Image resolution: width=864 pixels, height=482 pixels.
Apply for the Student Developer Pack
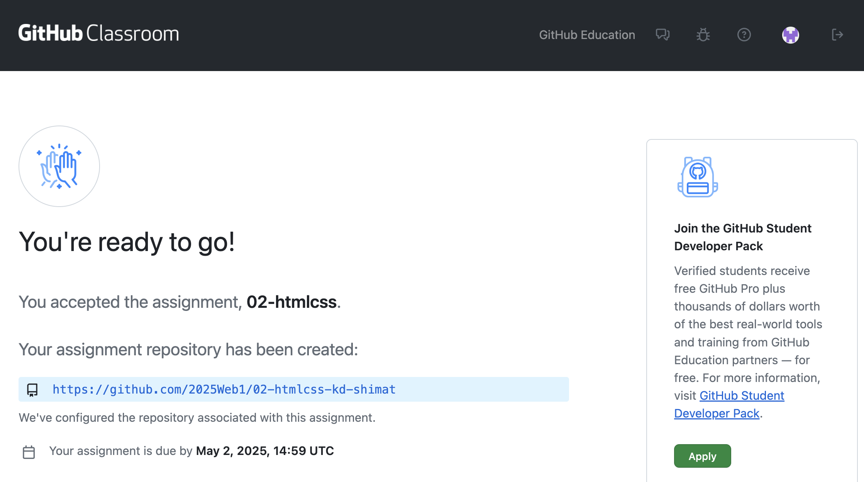click(x=702, y=456)
